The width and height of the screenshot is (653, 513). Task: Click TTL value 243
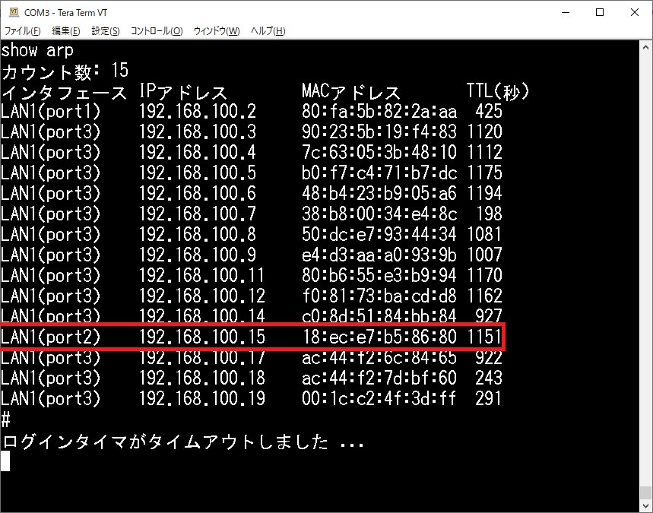tap(489, 378)
